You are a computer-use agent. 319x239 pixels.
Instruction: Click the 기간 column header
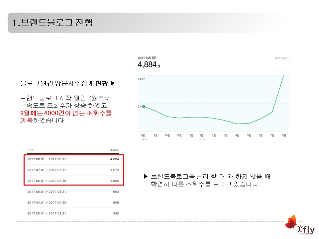click(30, 150)
